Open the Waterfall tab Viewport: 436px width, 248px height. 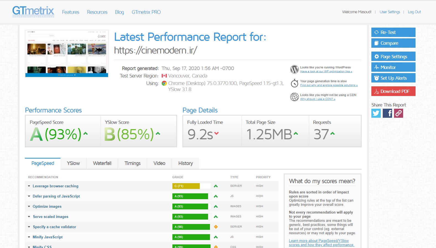tap(102, 163)
